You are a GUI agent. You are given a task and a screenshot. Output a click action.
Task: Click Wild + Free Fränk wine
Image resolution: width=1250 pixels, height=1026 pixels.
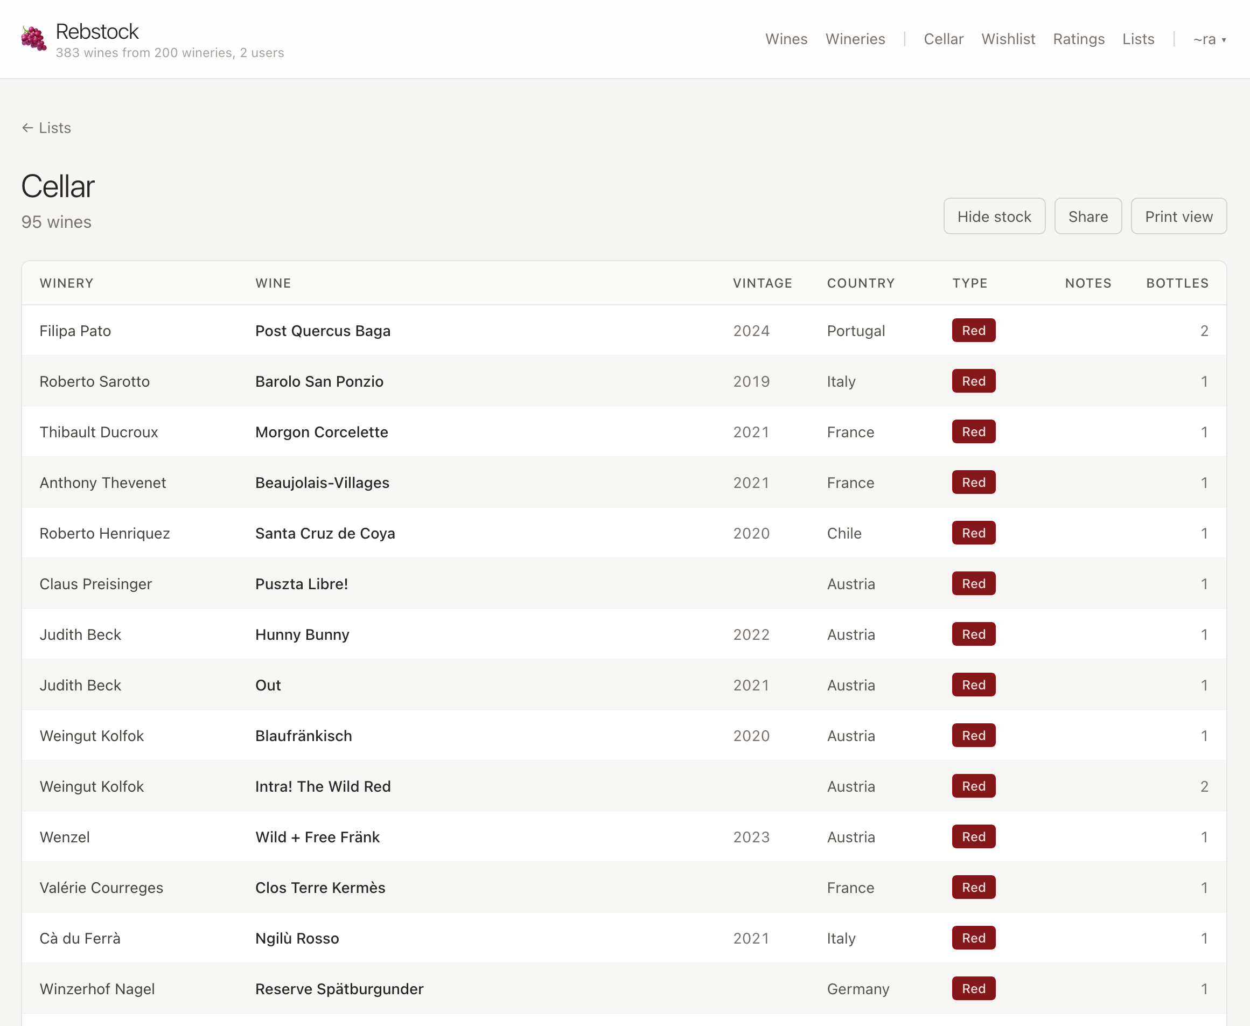click(x=317, y=837)
